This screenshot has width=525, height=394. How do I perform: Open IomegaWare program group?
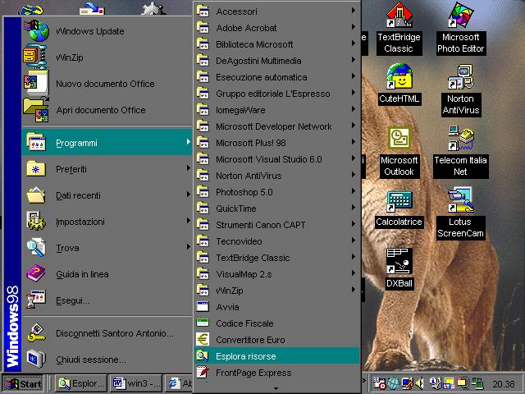(276, 110)
